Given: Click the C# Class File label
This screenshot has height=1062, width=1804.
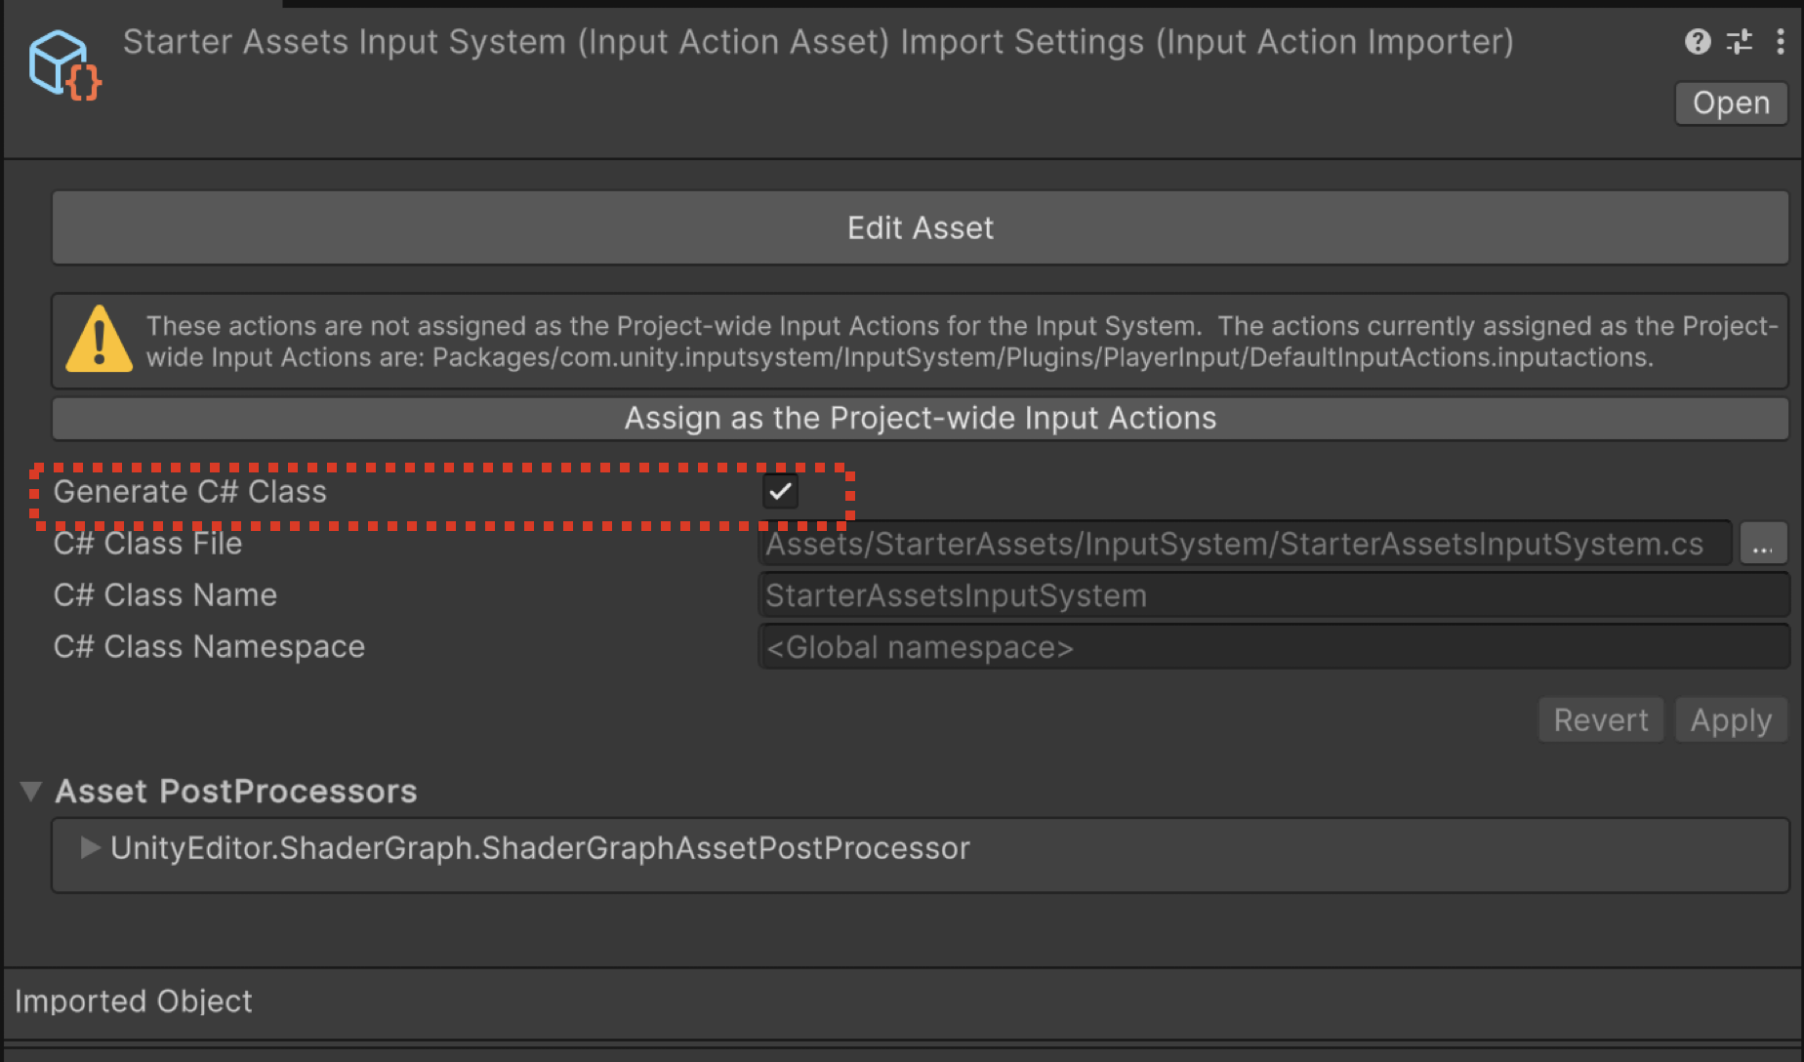Looking at the screenshot, I should click(x=147, y=543).
